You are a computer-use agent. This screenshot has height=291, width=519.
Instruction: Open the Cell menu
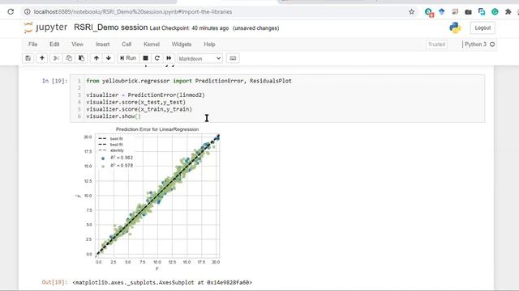tap(127, 44)
